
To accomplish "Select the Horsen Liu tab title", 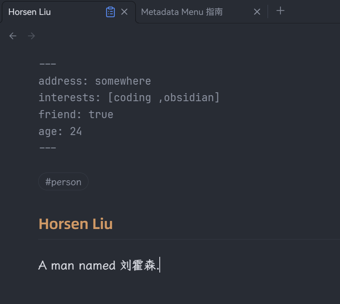I will tap(29, 12).
